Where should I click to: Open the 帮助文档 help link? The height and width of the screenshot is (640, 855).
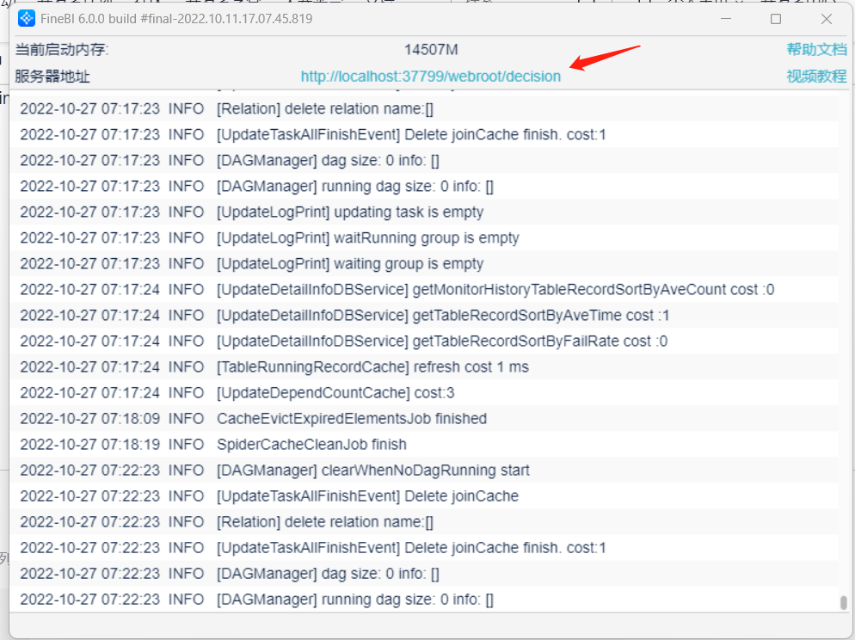(816, 50)
